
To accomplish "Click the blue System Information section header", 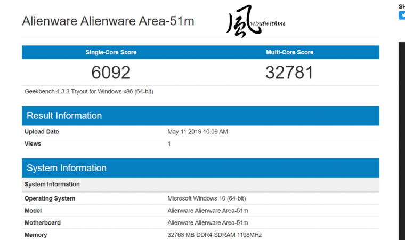I will point(200,168).
